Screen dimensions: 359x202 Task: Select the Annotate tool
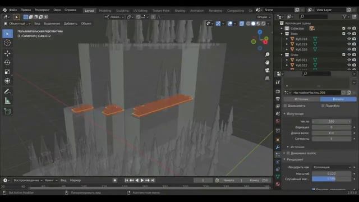(x=7, y=91)
